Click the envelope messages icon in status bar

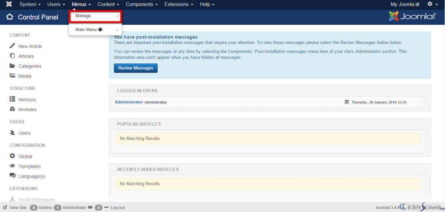click(90, 208)
